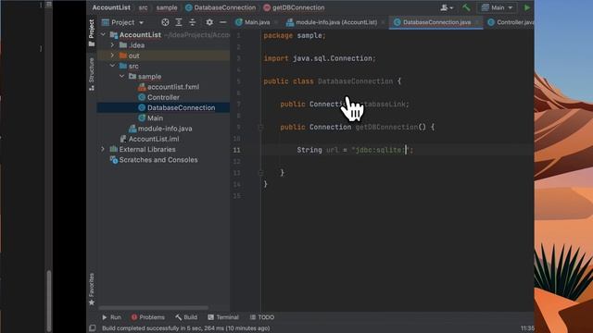Collapse the AccountList project root
Screen dimensions: 593x333
[x=103, y=35]
